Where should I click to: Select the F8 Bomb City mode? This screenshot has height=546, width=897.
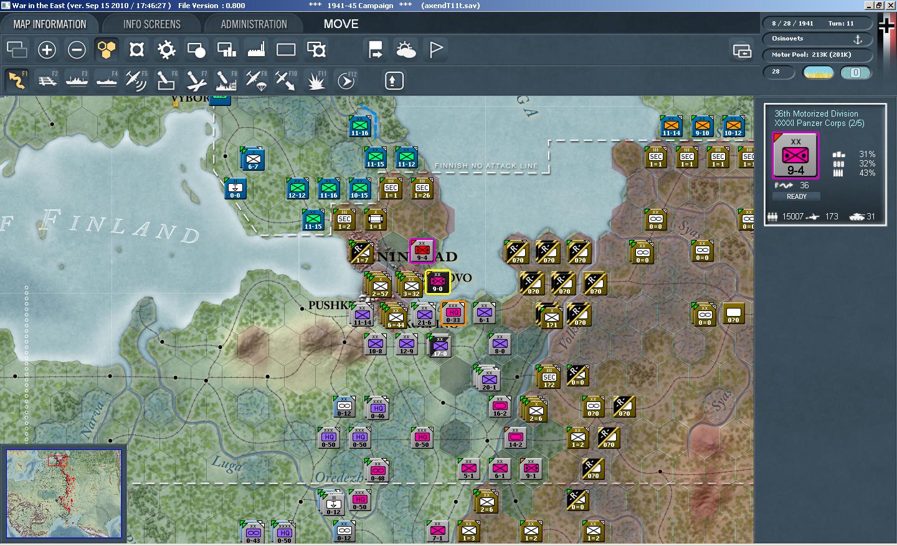226,80
